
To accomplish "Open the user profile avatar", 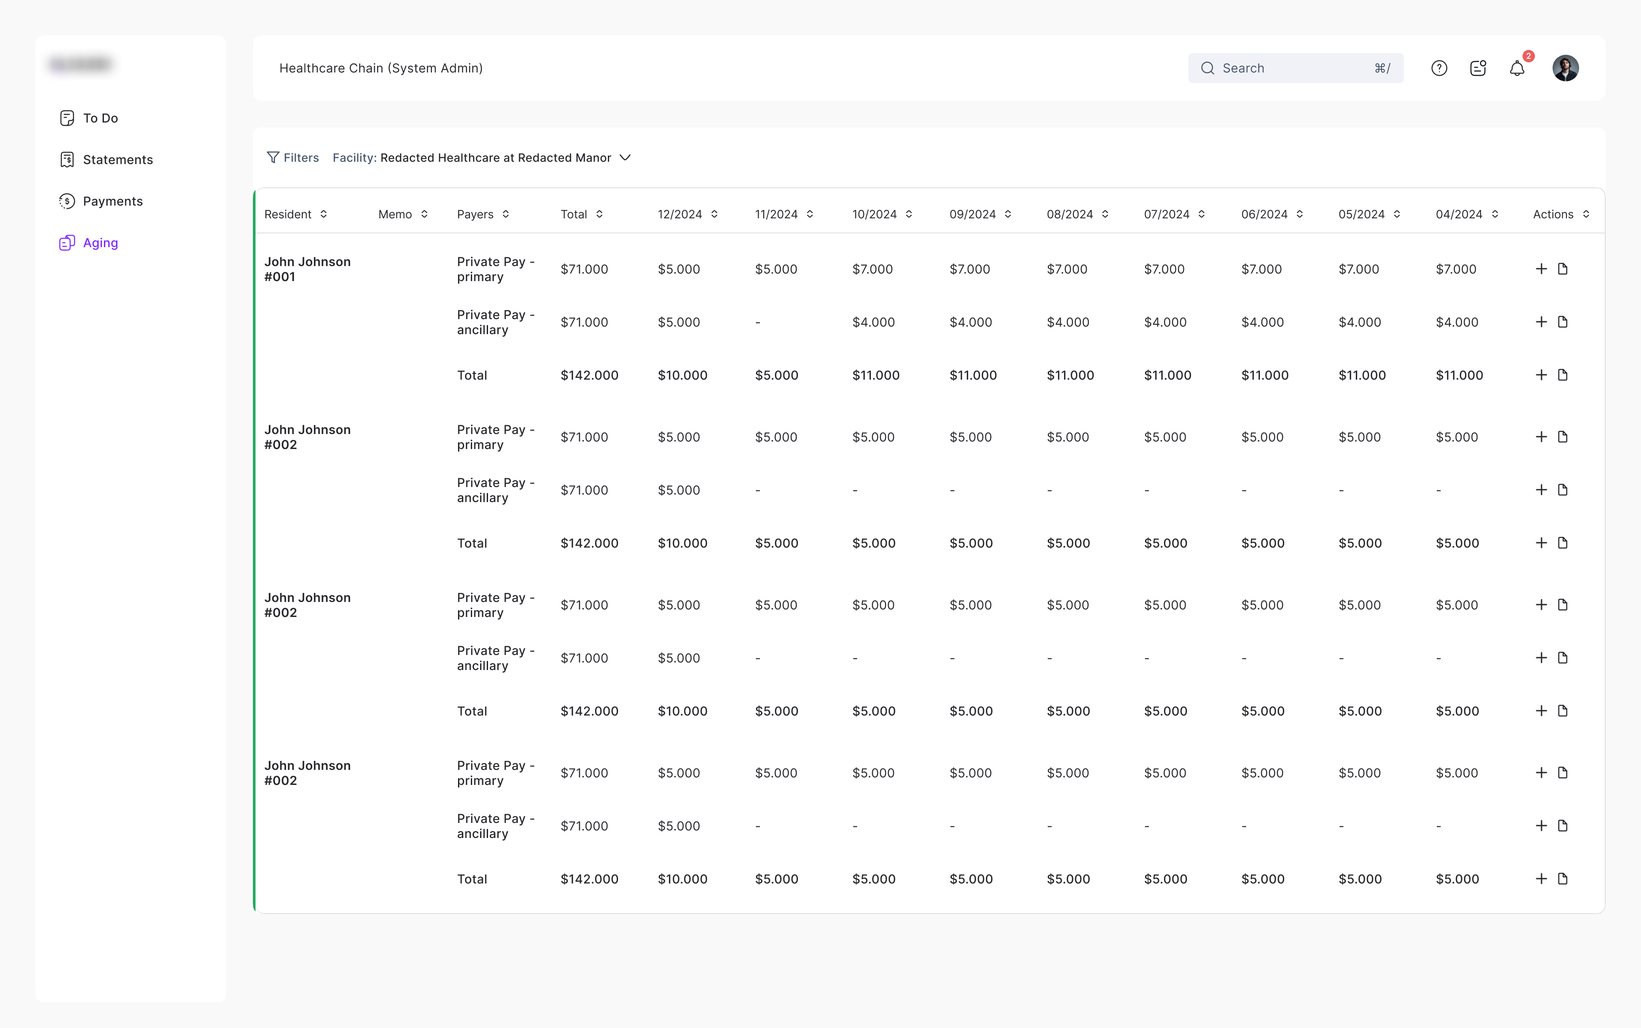I will (1565, 68).
